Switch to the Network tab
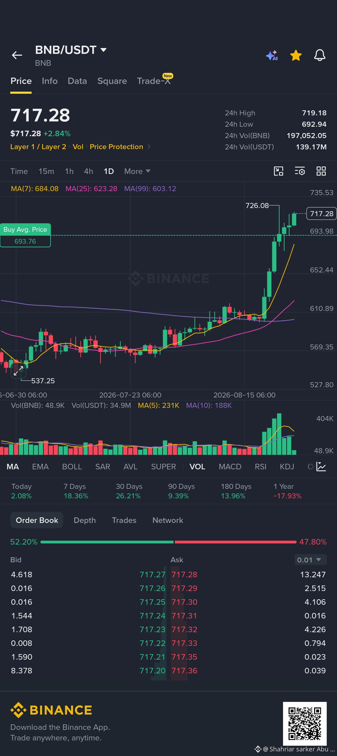The image size is (337, 756). pos(168,520)
